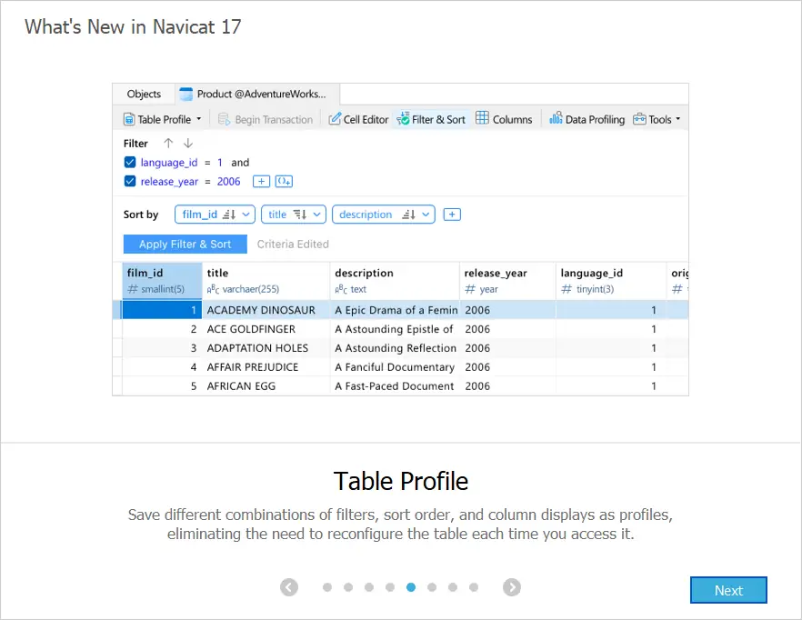Click the Apply Filter & Sort button
The height and width of the screenshot is (620, 802).
(x=185, y=245)
